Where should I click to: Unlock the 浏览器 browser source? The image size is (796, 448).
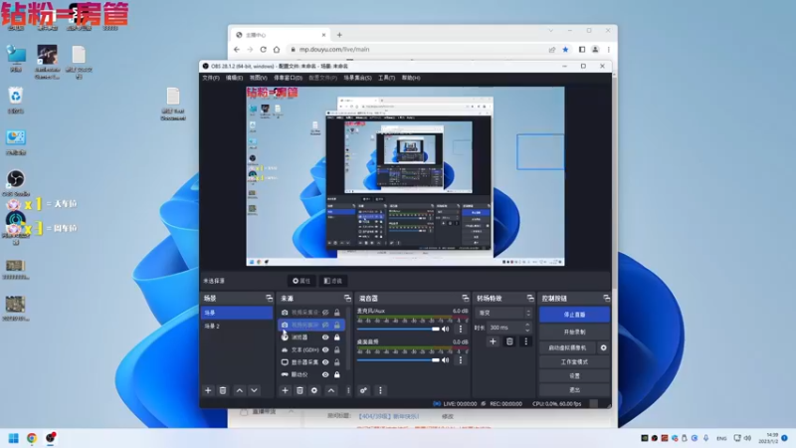(x=336, y=337)
